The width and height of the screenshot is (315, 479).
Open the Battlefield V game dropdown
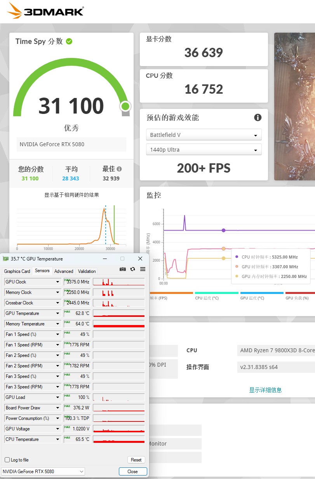[x=204, y=135]
